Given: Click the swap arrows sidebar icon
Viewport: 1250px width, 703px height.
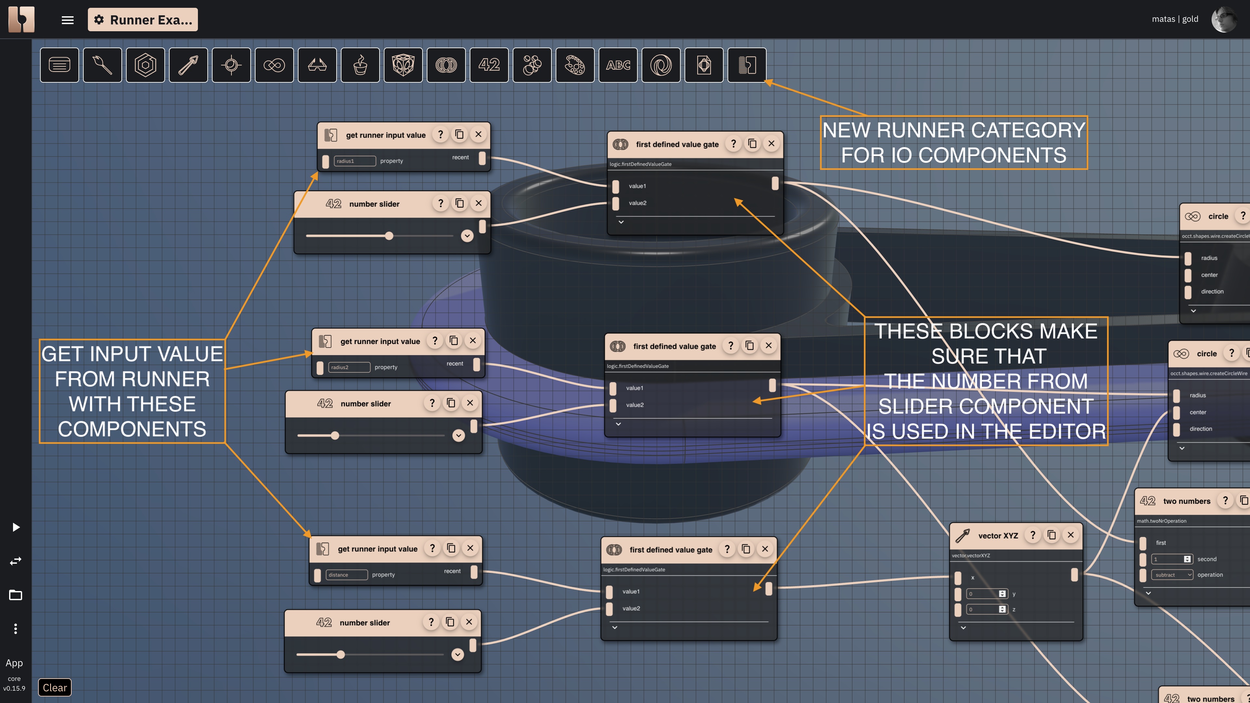Looking at the screenshot, I should (16, 561).
